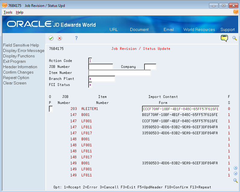The image size is (240, 192).
Task: Select Repeat Option
Action: [16, 78]
